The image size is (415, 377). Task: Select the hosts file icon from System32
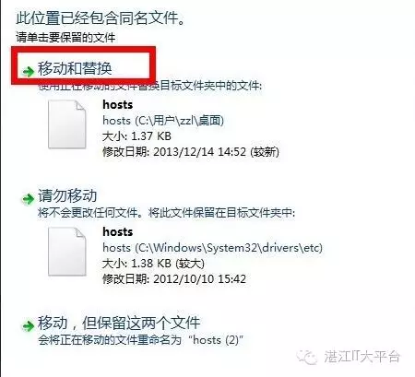67,252
